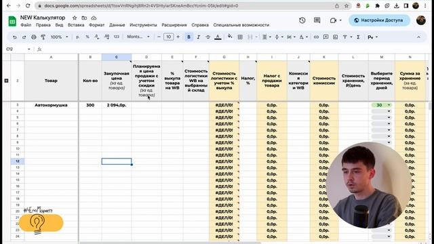Click the Настройки Доступа share button
434x244 pixels.
point(379,20)
